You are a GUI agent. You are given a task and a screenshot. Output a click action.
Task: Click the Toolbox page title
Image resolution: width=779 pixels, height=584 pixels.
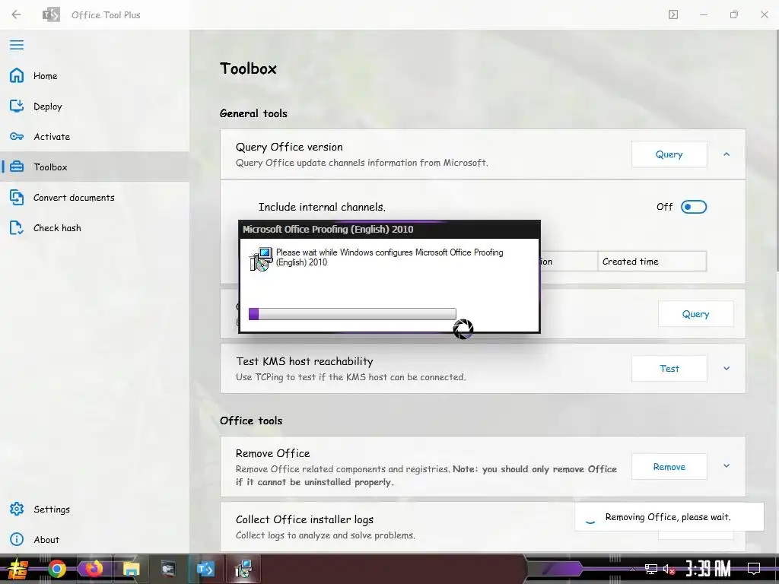248,68
